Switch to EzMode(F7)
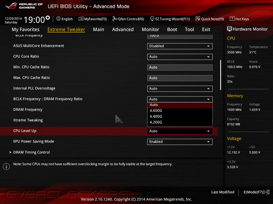Image resolution: width=273 pixels, height=204 pixels. (256, 192)
